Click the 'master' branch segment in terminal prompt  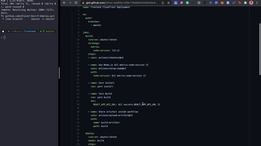click(50, 31)
